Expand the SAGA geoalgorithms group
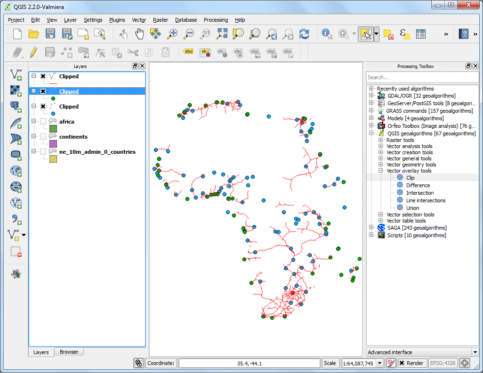The height and width of the screenshot is (373, 483). [371, 228]
